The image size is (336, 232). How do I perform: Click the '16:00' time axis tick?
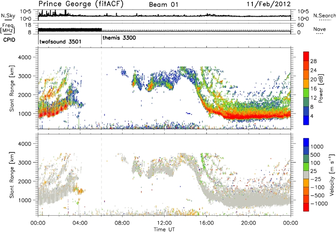tap(206, 223)
